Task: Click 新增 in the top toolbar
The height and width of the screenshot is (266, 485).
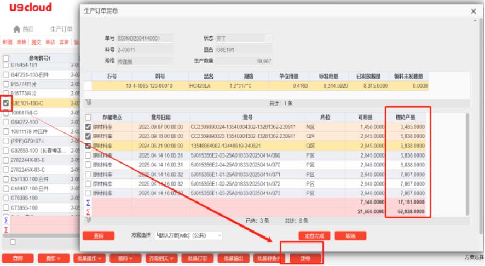Action: (7, 42)
